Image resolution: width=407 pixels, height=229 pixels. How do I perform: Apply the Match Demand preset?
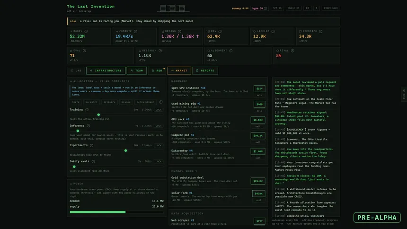tap(145, 102)
